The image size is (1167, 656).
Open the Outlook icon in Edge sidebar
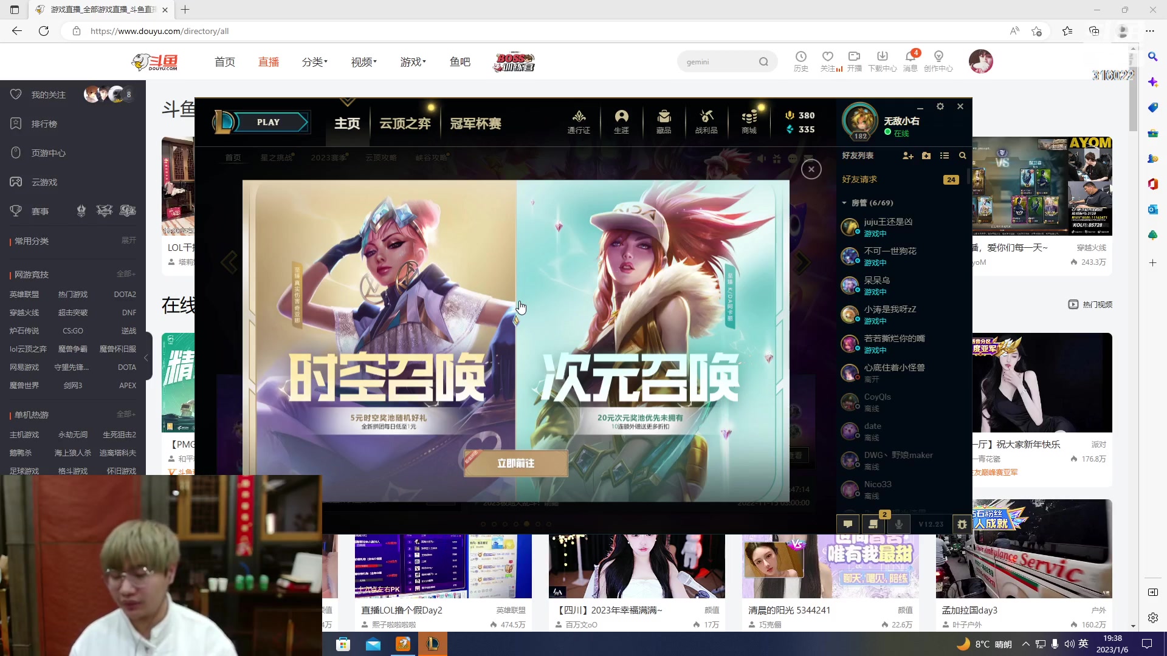point(1152,210)
